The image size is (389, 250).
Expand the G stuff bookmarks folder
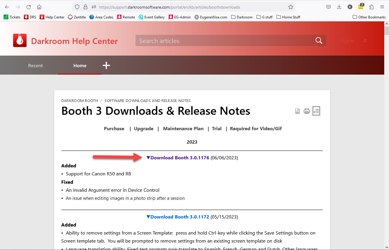[x=264, y=17]
